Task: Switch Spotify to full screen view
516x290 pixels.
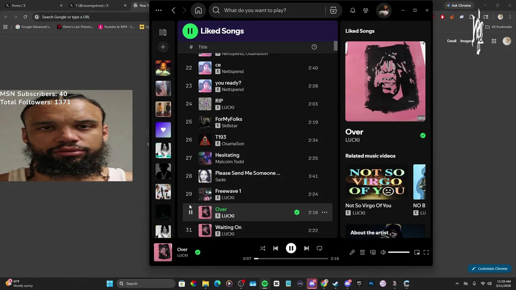Action: (426, 253)
